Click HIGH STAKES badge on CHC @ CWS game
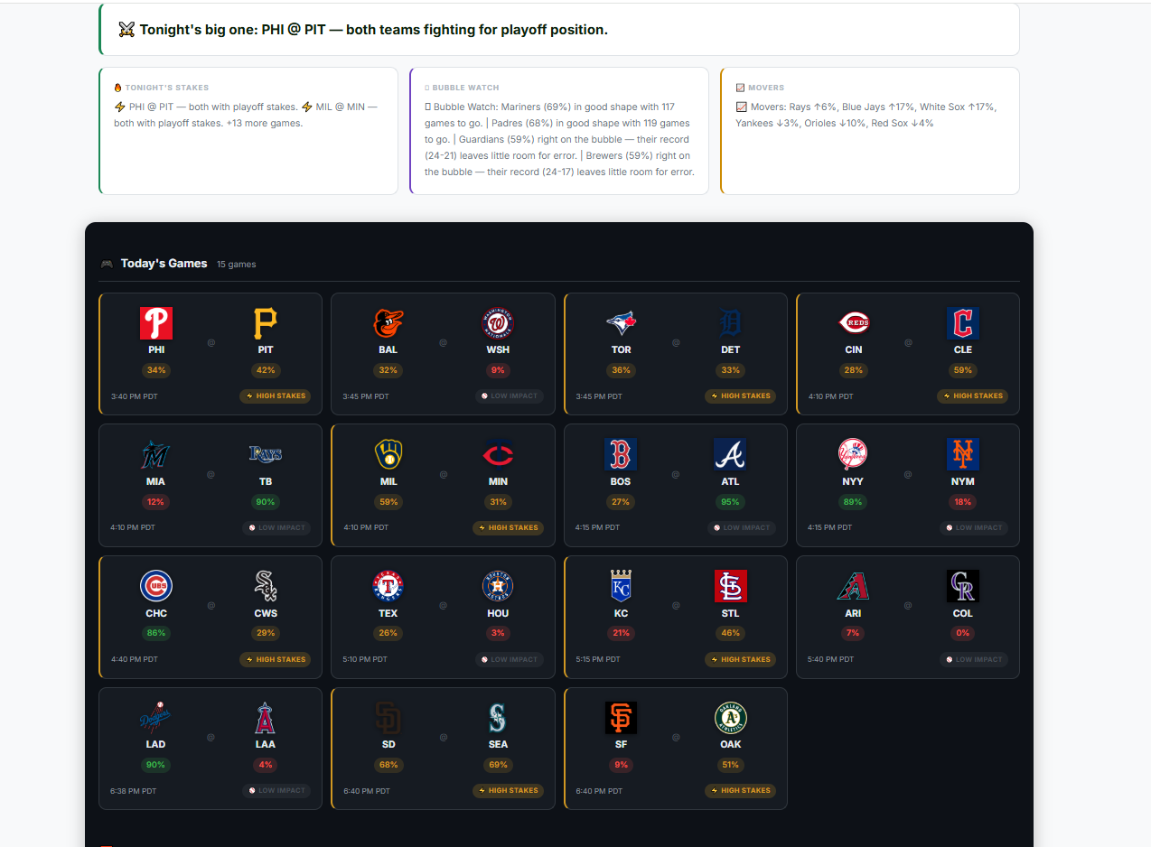The width and height of the screenshot is (1151, 847). (276, 660)
